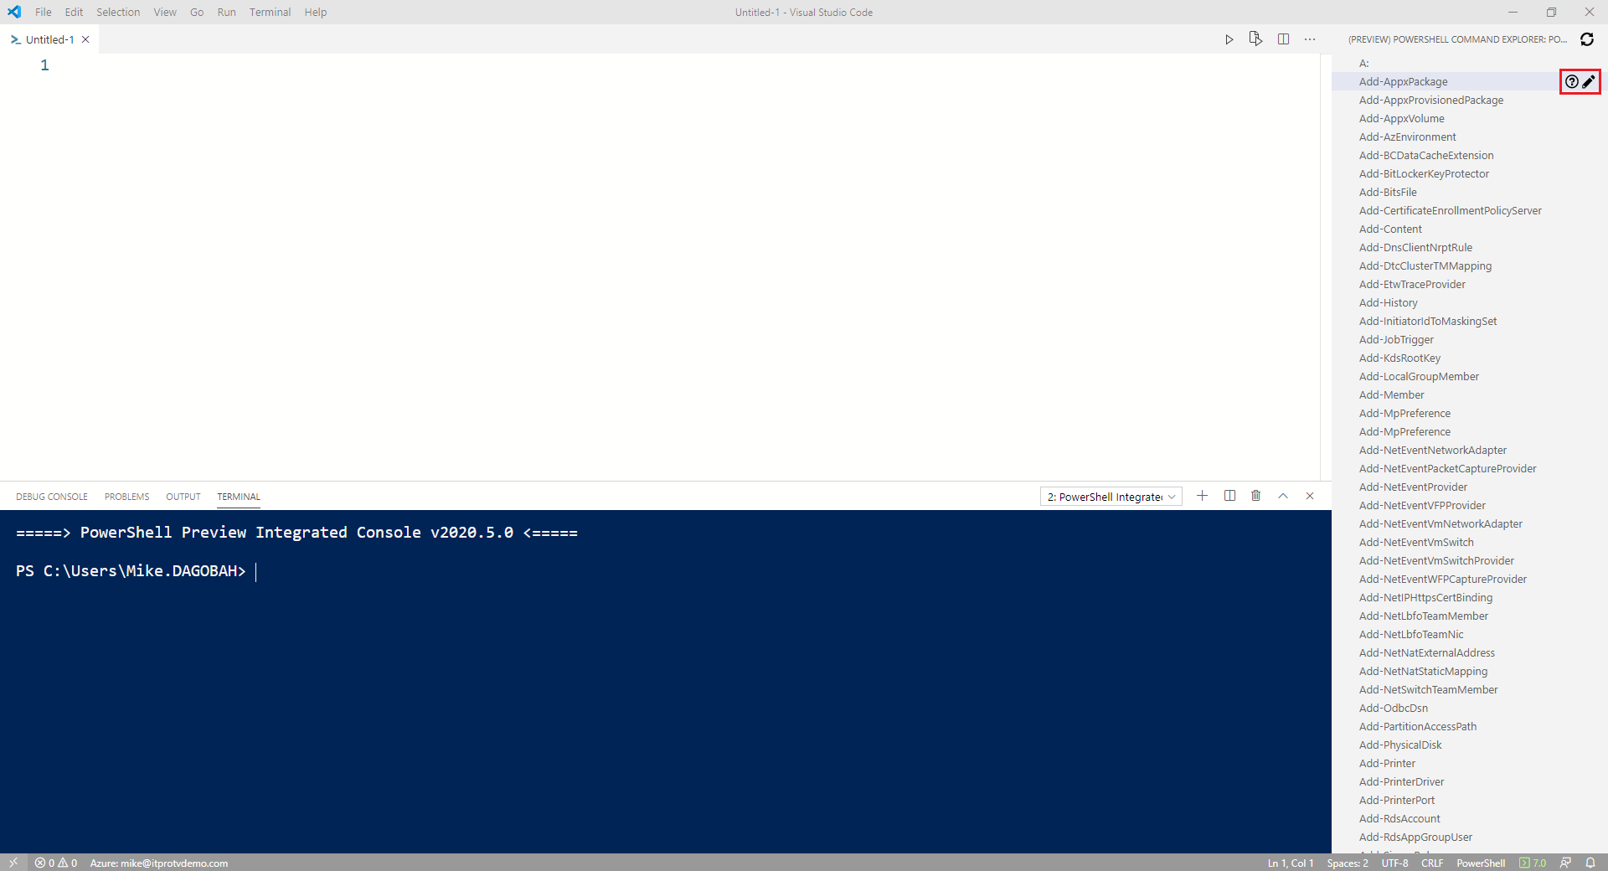Open the Selection menu
Screen dimensions: 1608x871
point(118,12)
